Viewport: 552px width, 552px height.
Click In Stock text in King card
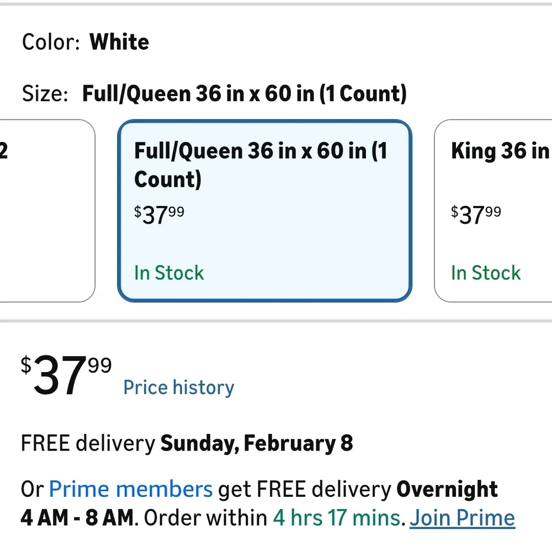tap(486, 273)
